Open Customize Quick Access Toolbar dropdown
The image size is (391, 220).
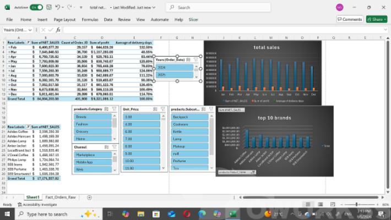point(81,8)
